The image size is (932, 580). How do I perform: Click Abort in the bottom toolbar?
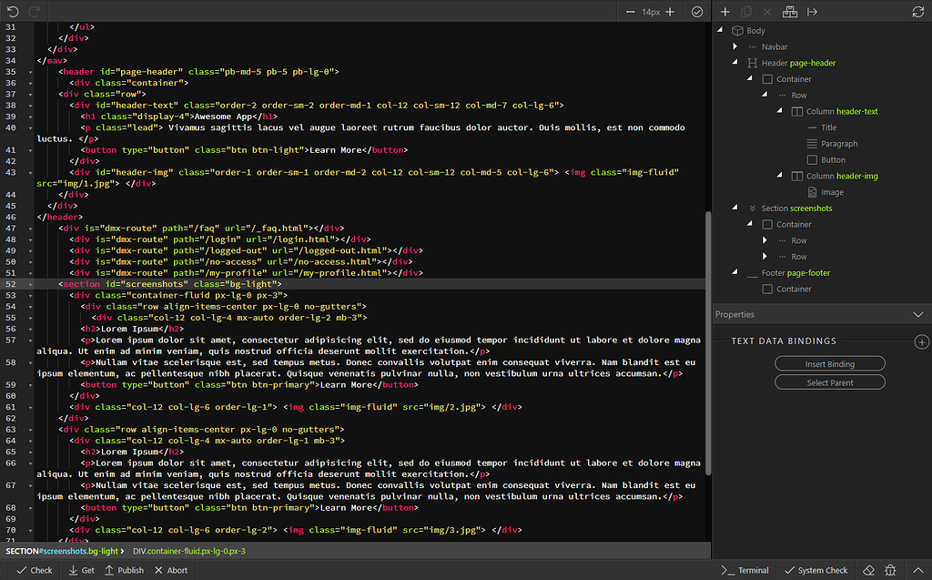tap(171, 570)
